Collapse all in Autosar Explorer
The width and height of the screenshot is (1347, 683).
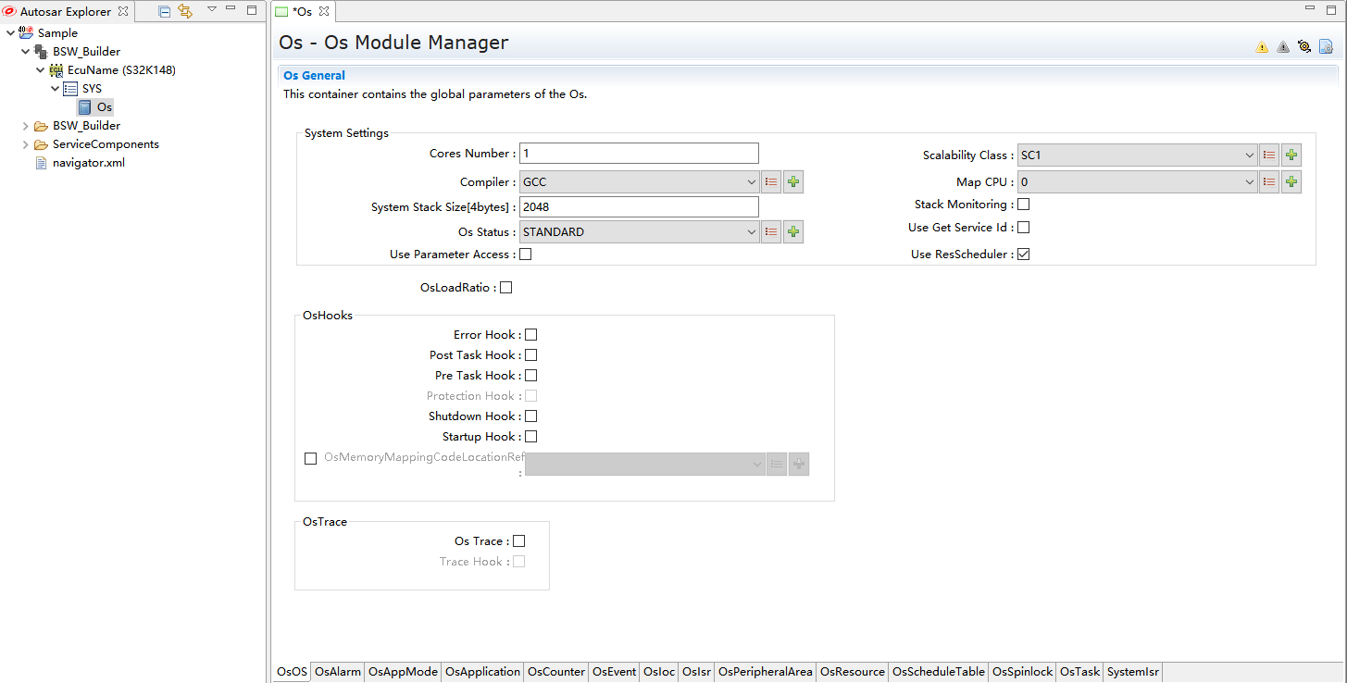[x=165, y=11]
